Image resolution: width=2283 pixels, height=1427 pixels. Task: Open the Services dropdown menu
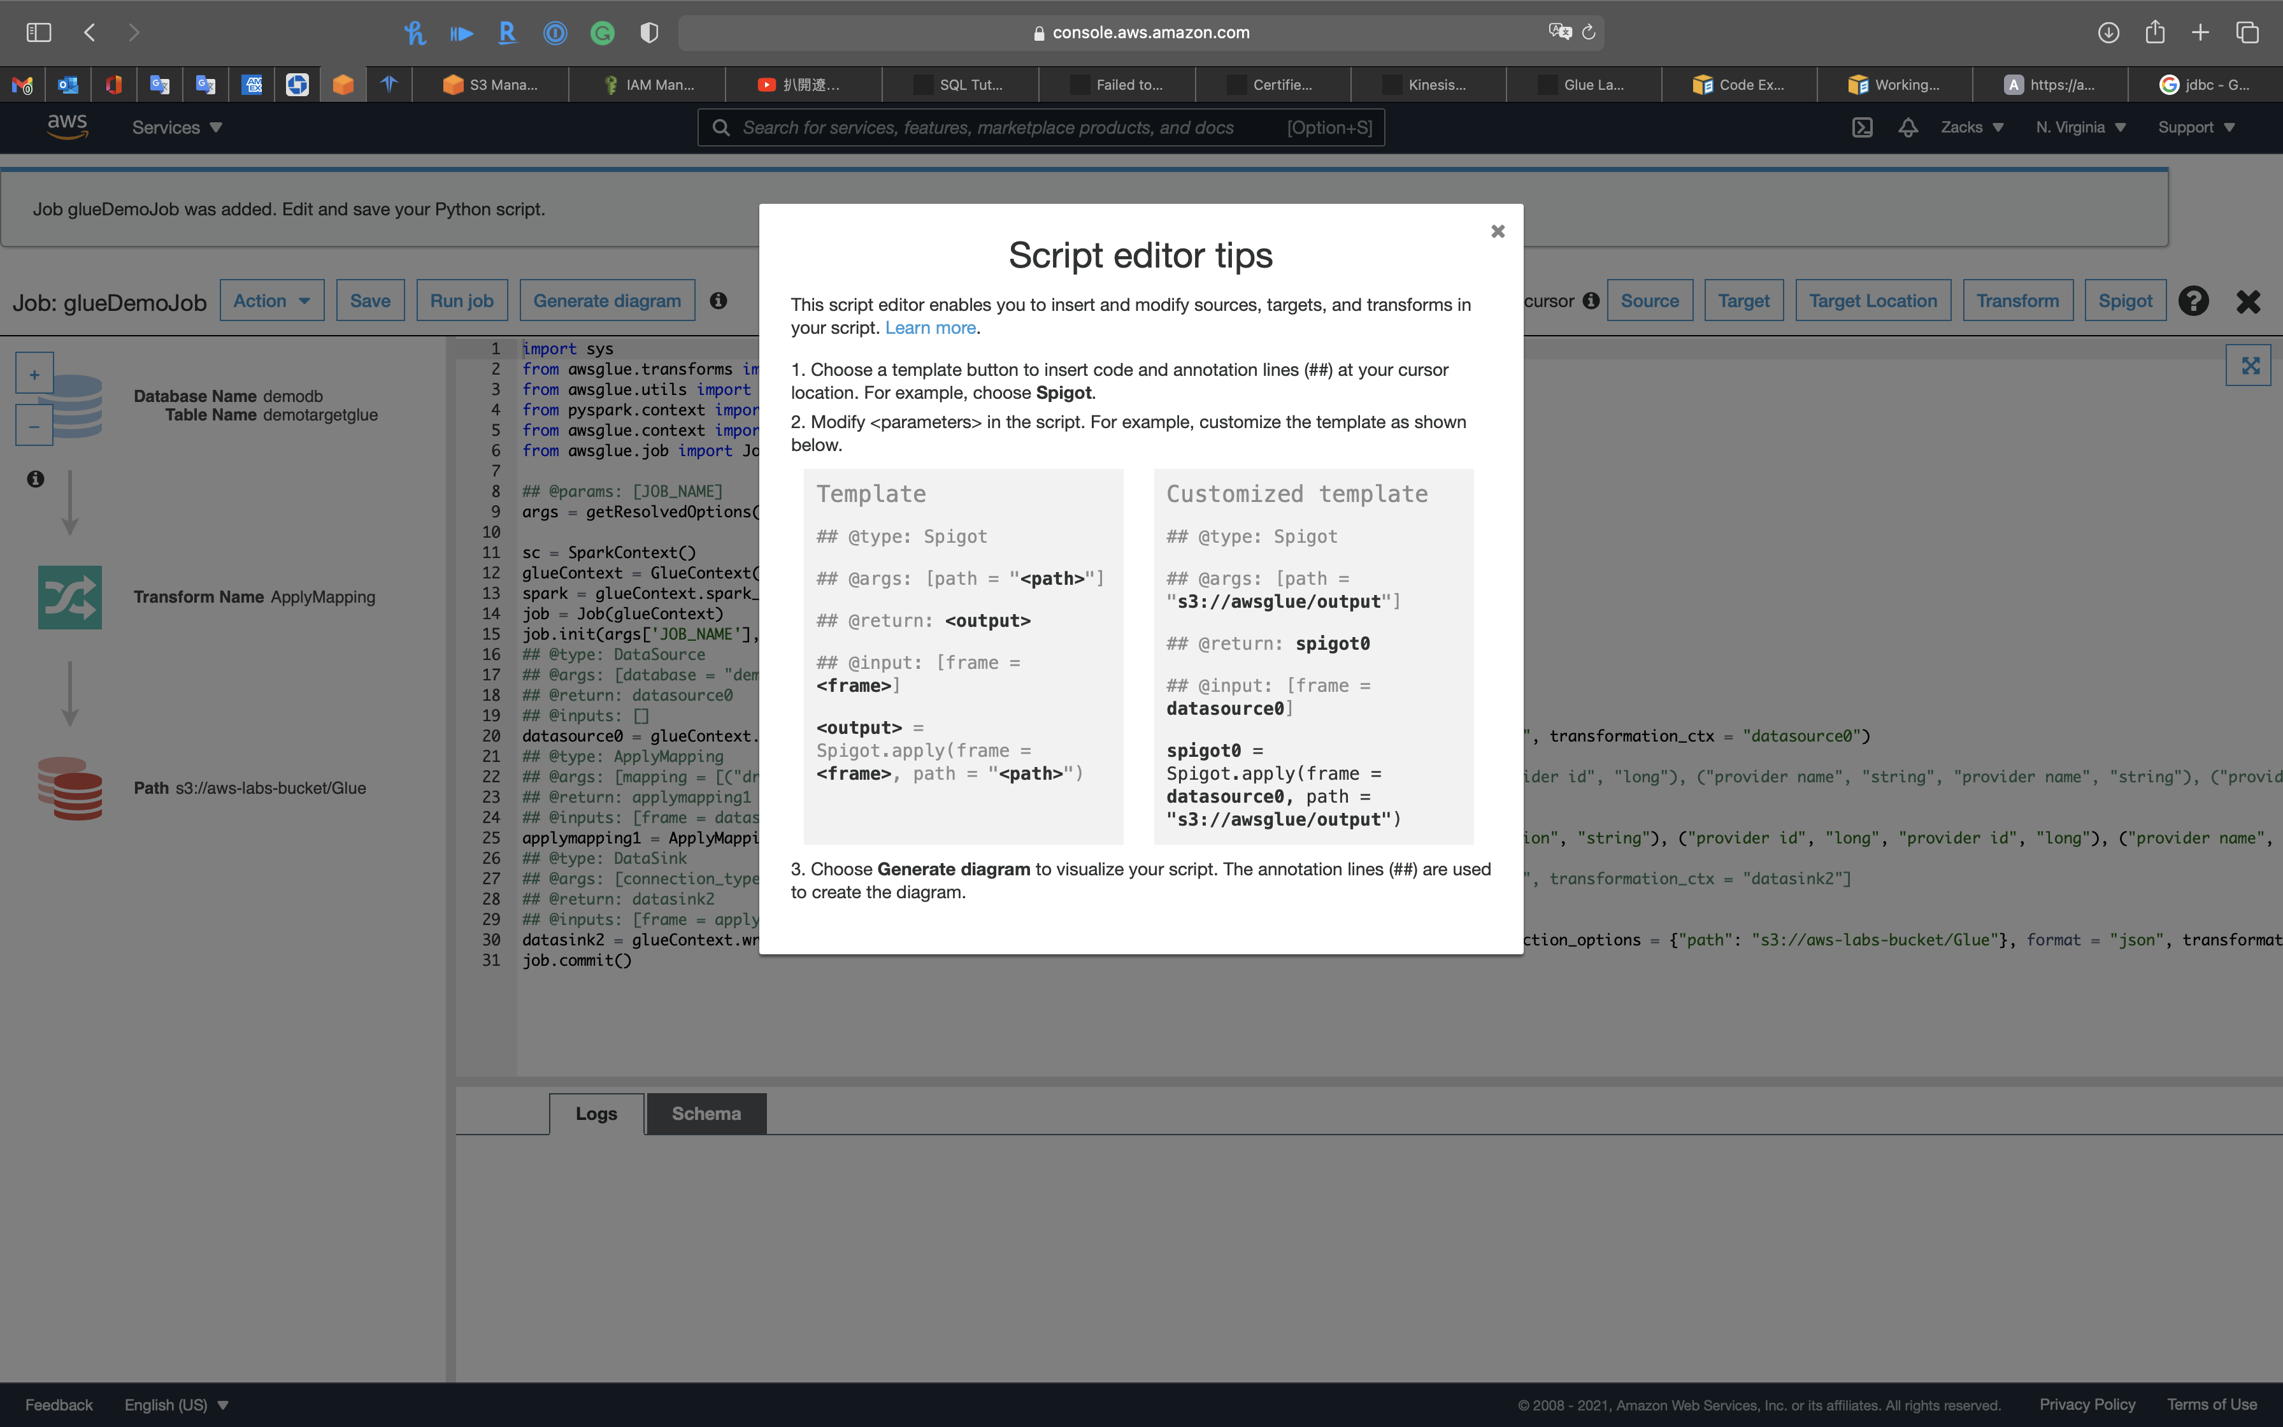pos(176,127)
